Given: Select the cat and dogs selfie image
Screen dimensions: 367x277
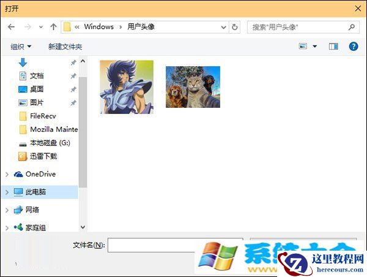Looking at the screenshot, I should 193,87.
